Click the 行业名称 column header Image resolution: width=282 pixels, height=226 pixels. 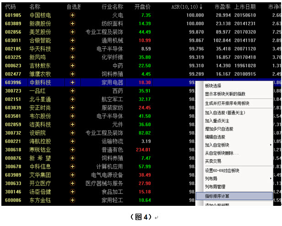pyautogui.click(x=112, y=7)
